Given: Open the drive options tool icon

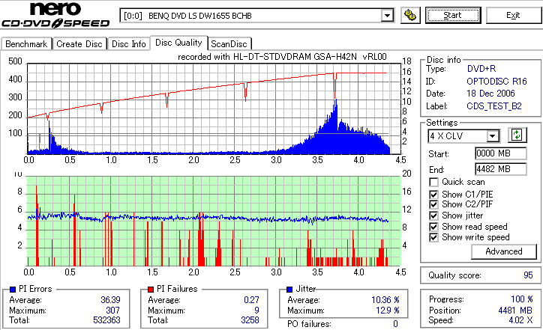Looking at the screenshot, I should [410, 15].
